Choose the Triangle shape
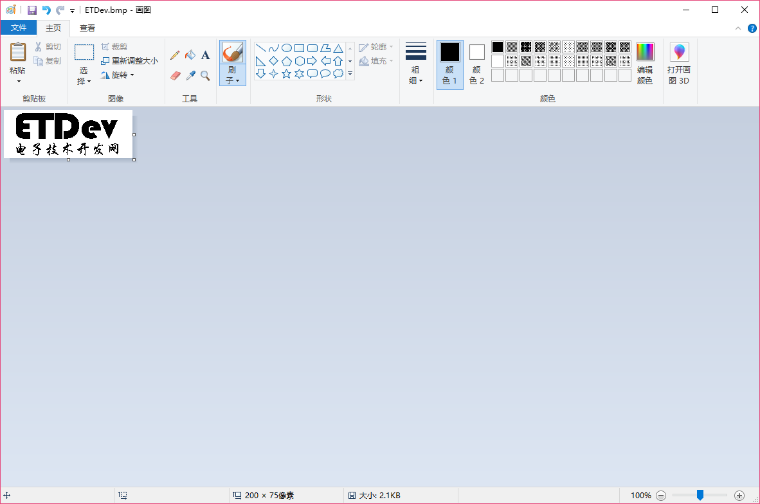Viewport: 760px width, 504px height. [x=338, y=48]
